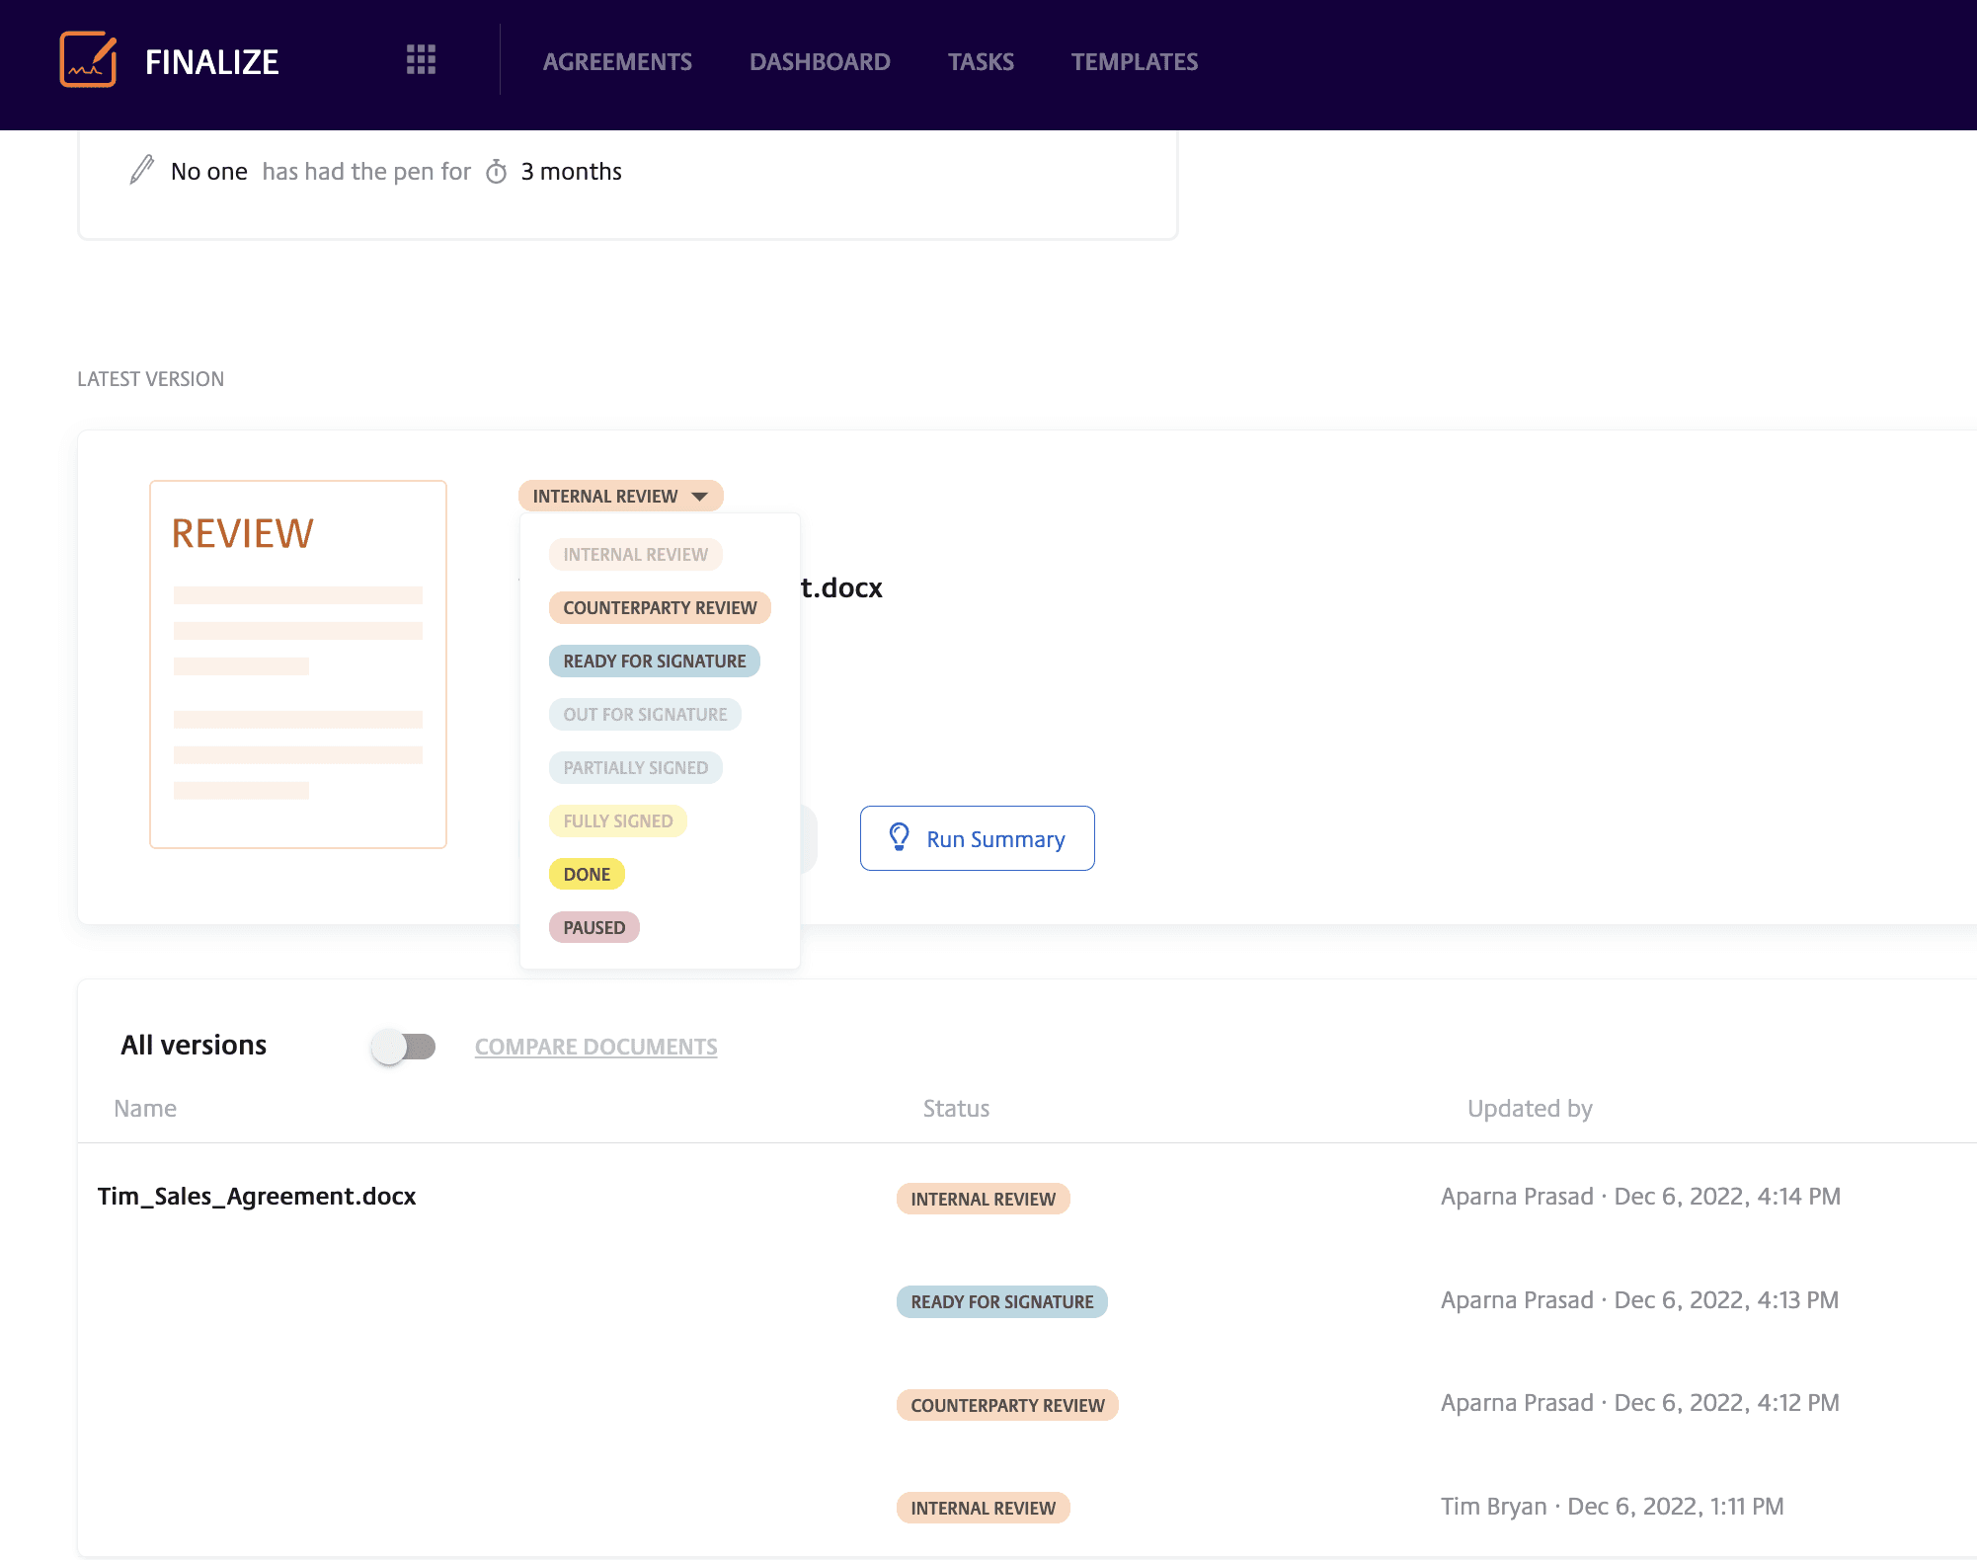Click the Updated by column header

[x=1531, y=1109]
